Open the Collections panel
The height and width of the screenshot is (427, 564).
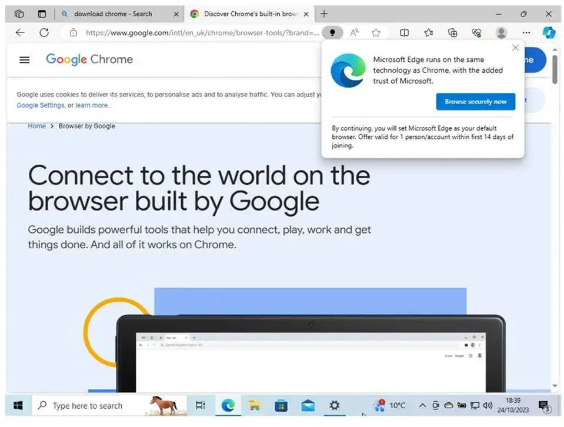(x=452, y=33)
